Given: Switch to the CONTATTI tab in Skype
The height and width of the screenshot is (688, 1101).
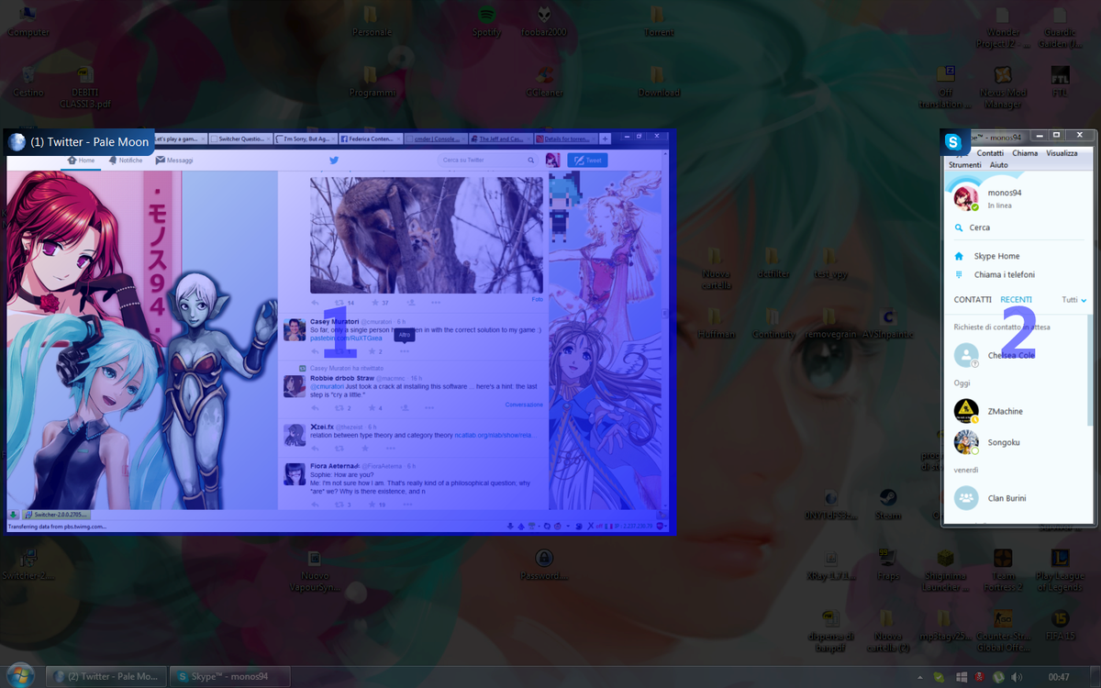Looking at the screenshot, I should tap(973, 300).
